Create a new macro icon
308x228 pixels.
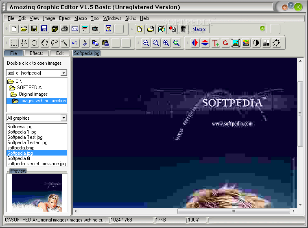pos(140,29)
